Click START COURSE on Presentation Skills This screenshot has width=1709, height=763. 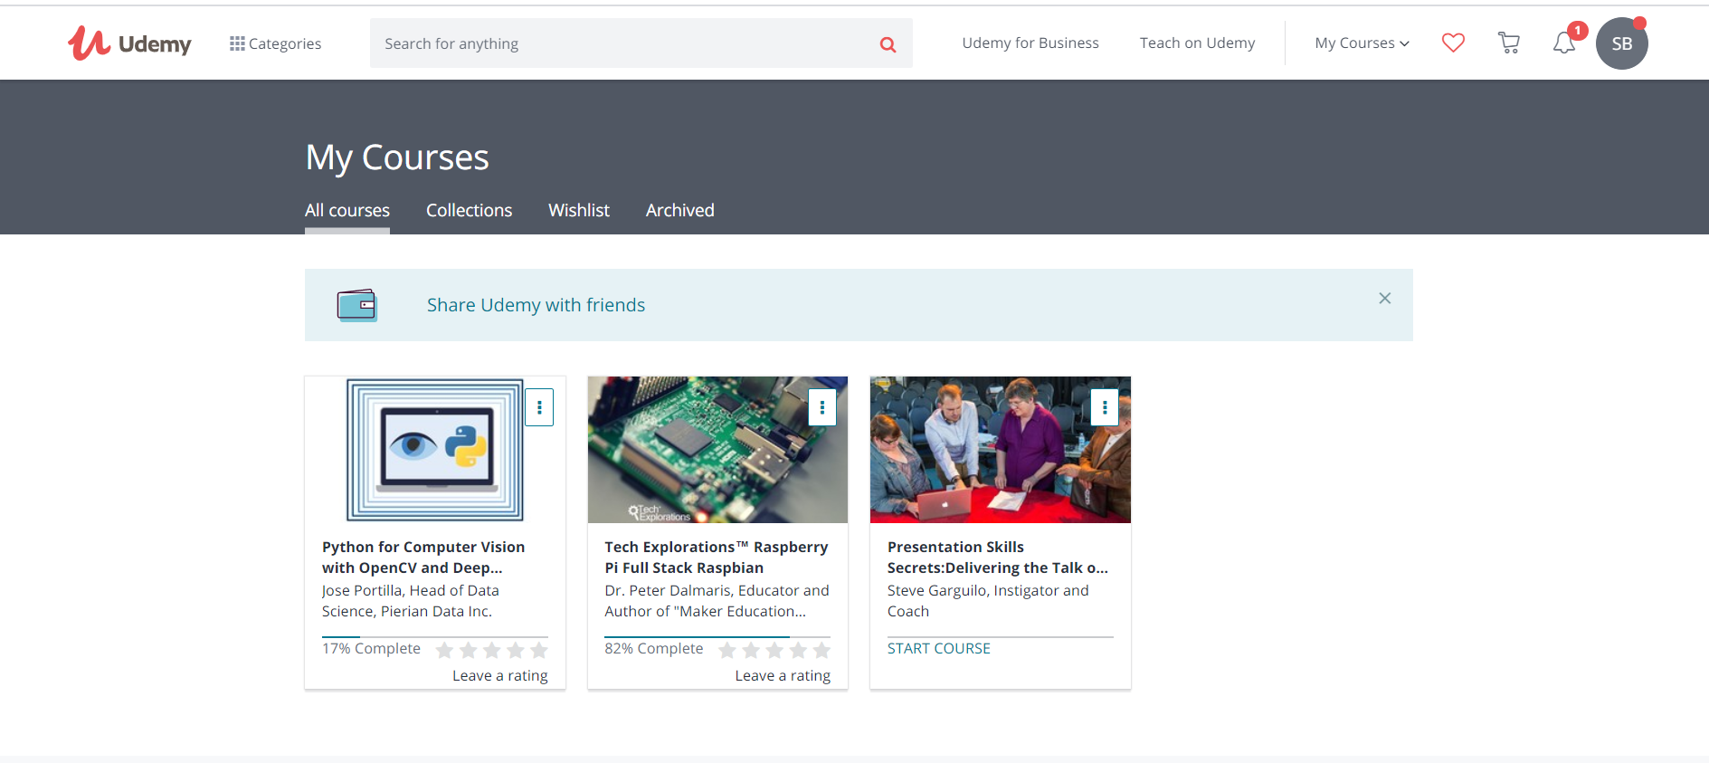[x=938, y=648]
